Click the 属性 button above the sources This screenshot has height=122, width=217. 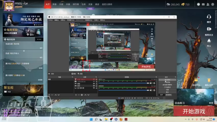[74, 74]
